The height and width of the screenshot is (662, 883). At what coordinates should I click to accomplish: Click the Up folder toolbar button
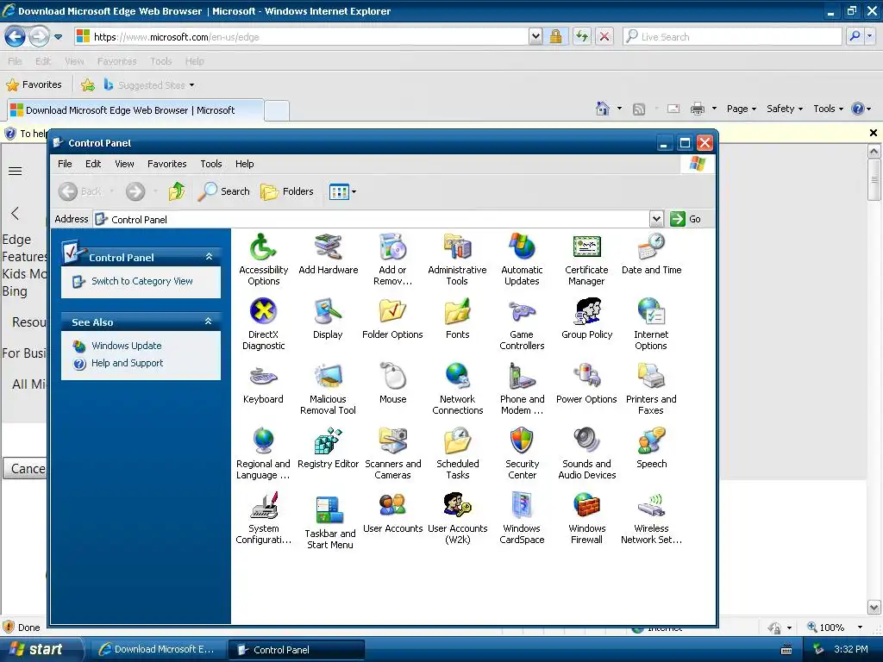[x=177, y=191]
